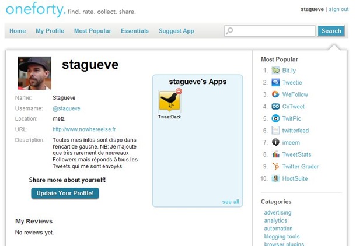
Task: Click the location value metz
Action: point(58,118)
